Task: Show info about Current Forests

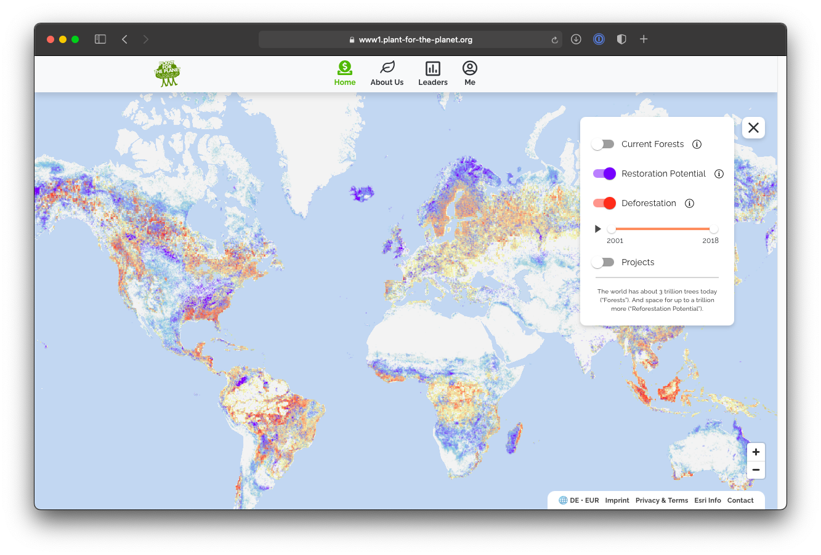Action: point(697,144)
